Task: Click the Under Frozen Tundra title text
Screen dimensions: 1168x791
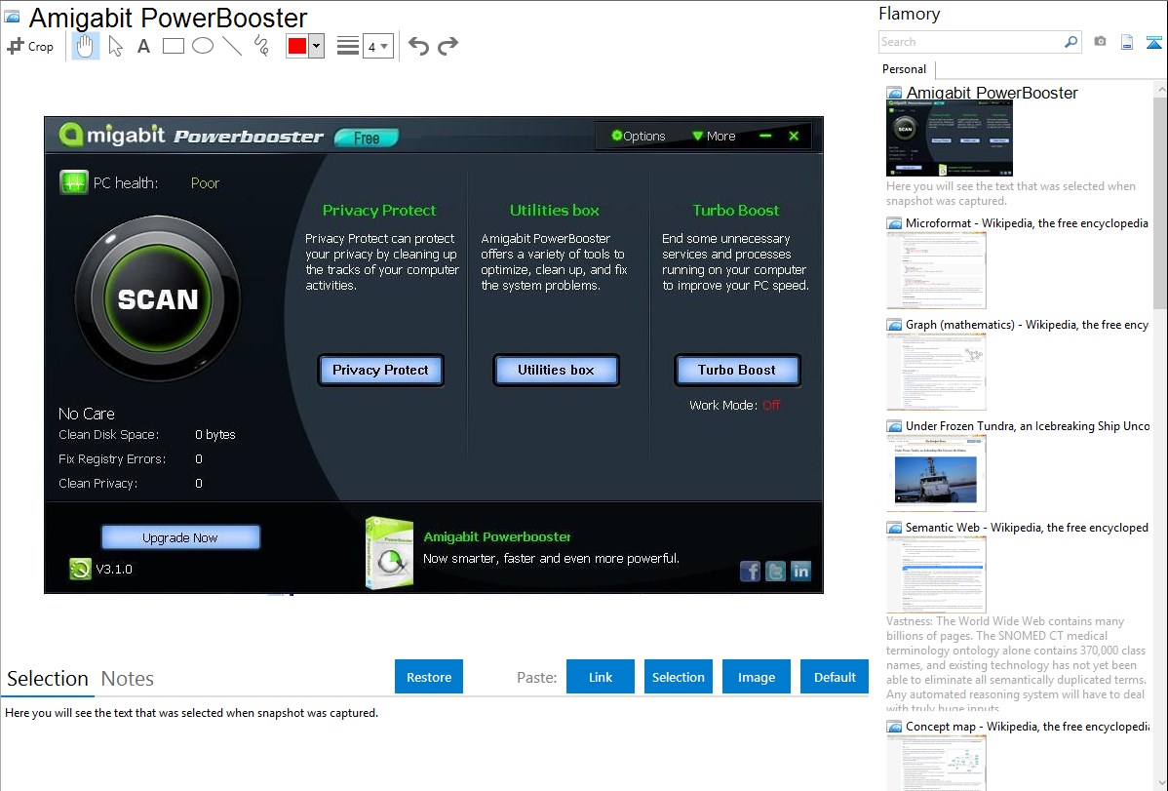Action: tap(1028, 425)
